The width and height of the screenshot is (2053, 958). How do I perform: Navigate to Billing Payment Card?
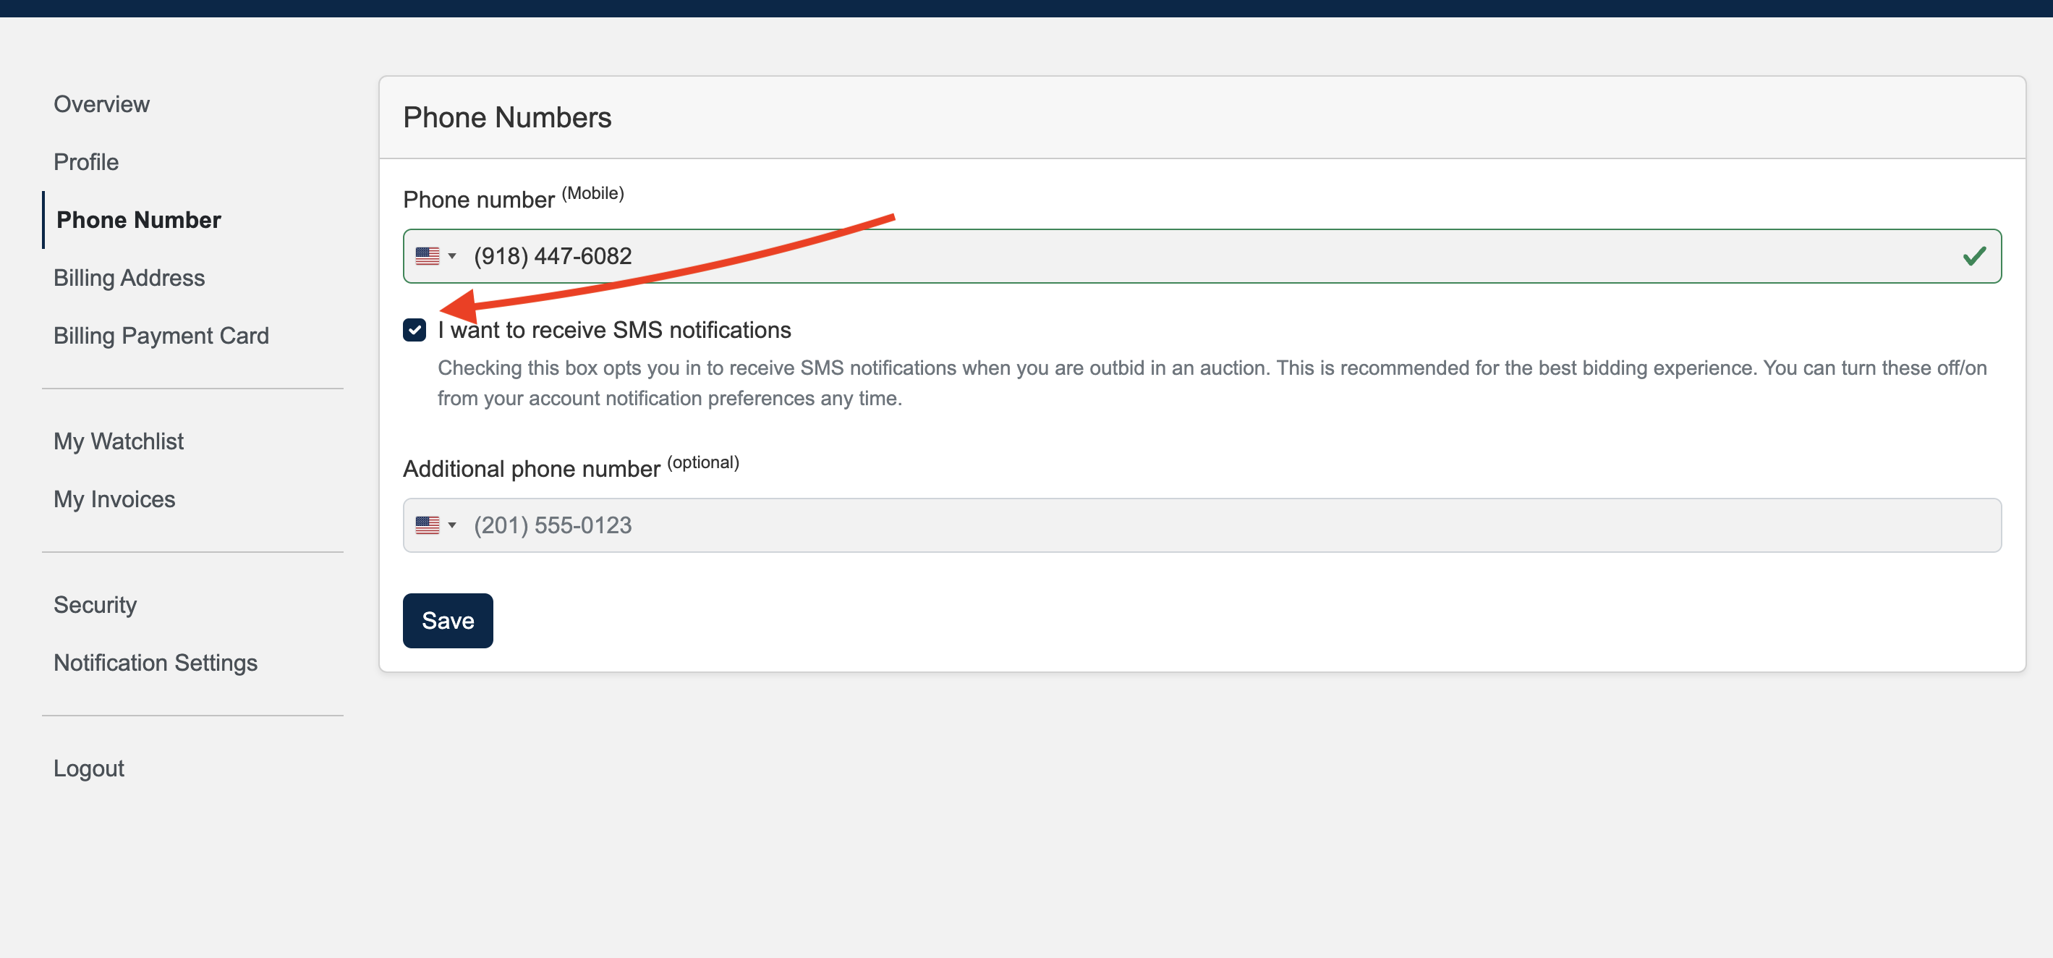click(161, 336)
